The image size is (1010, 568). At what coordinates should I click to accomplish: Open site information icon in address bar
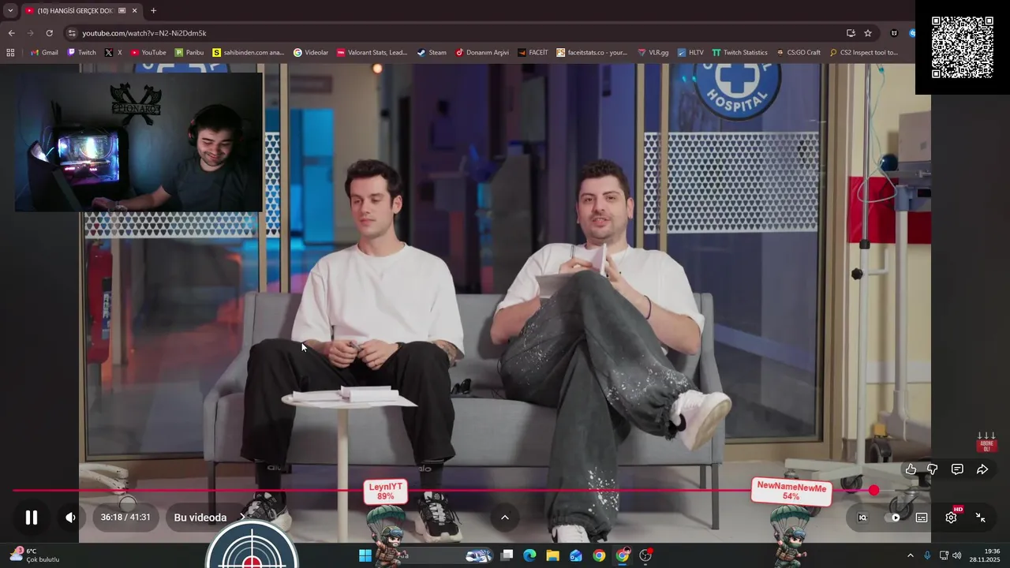pos(72,33)
